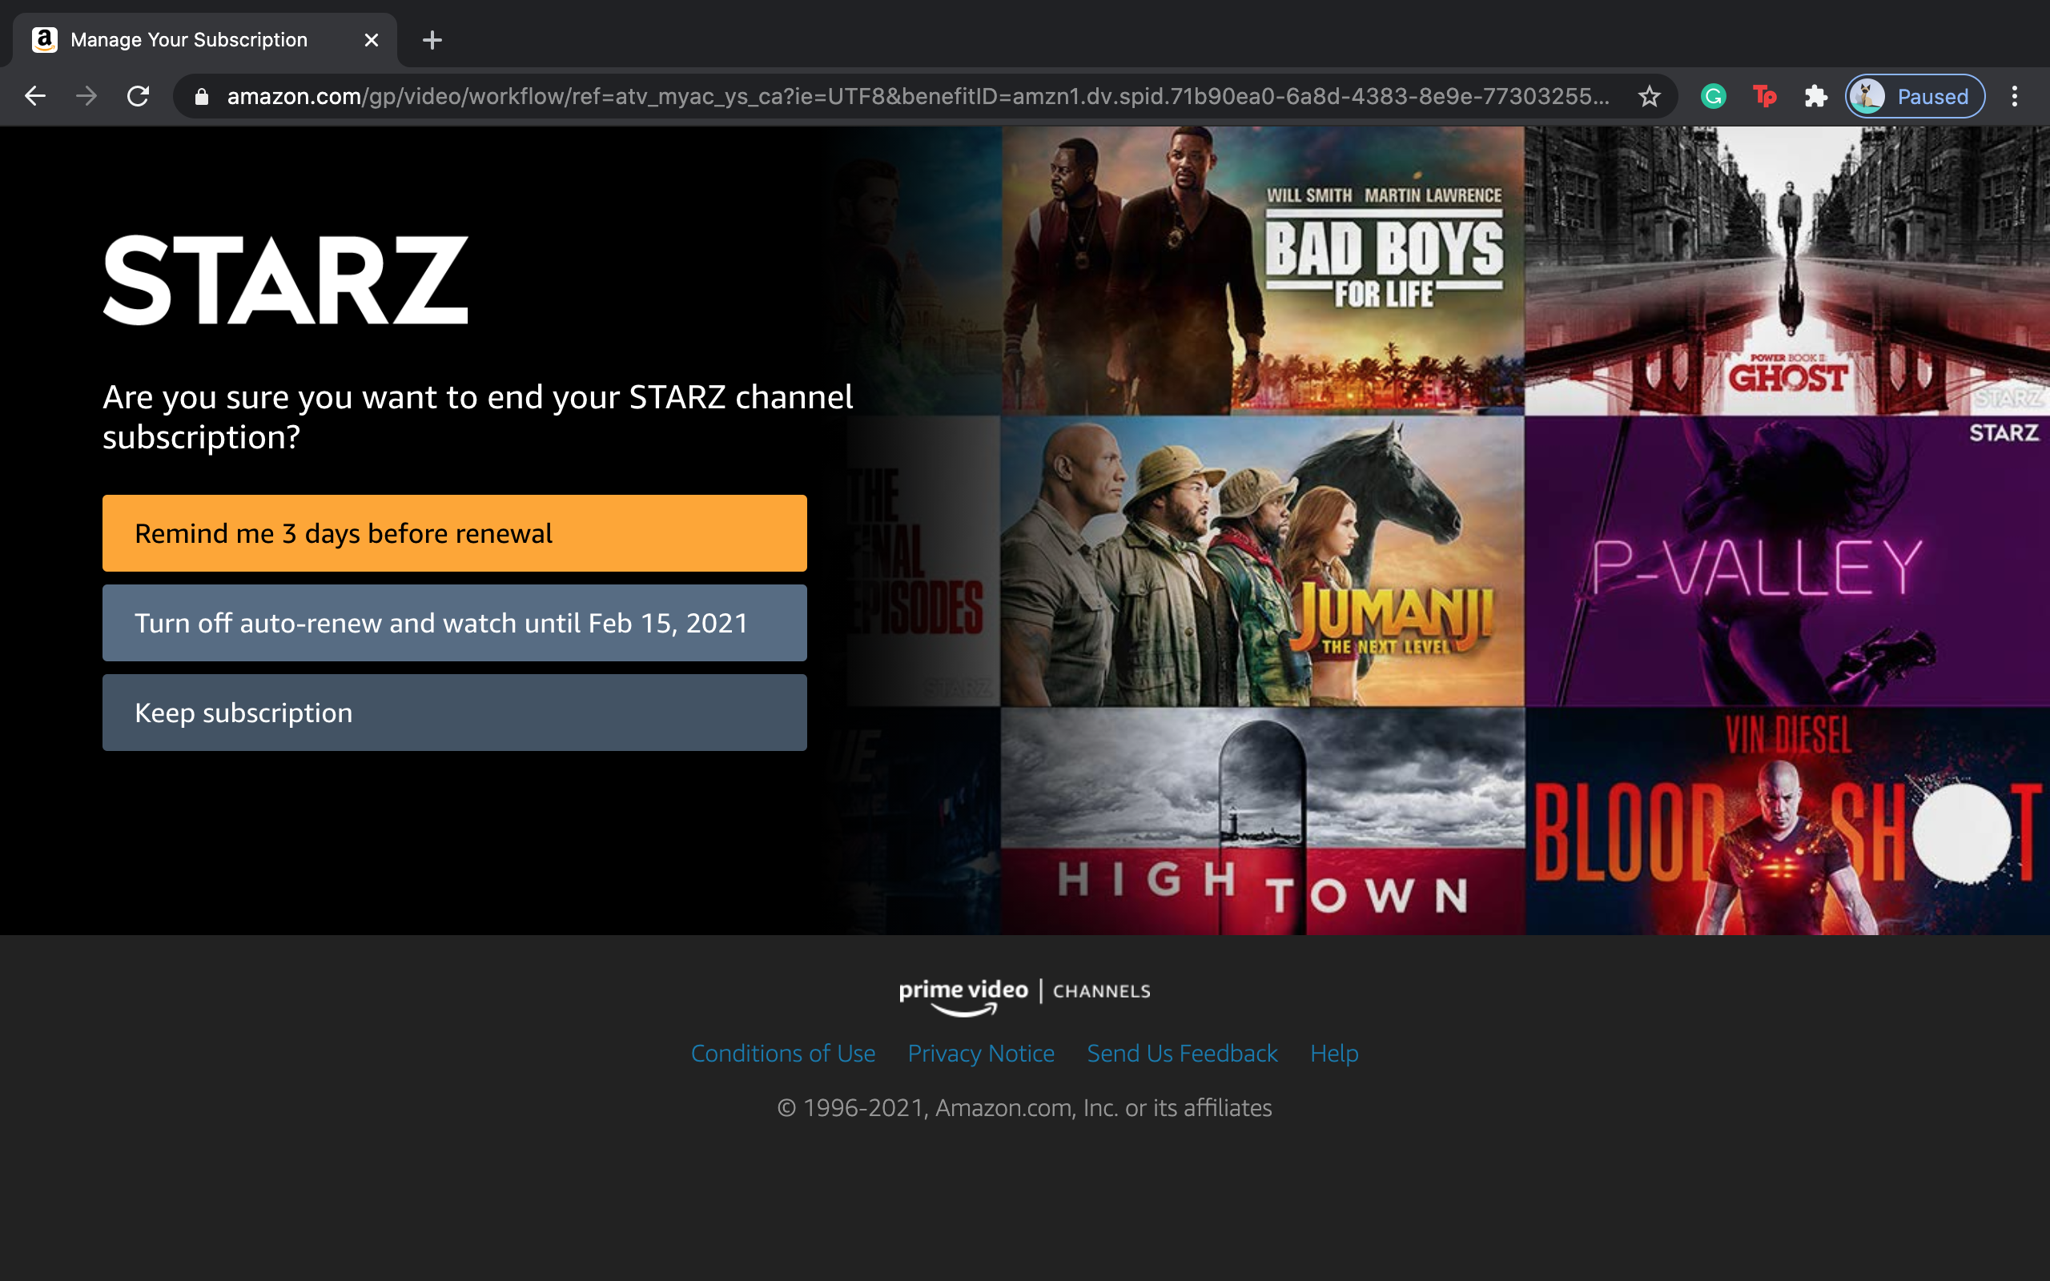Toggle Turn off auto-renew until Feb 15 2021
2050x1281 pixels.
pyautogui.click(x=455, y=621)
